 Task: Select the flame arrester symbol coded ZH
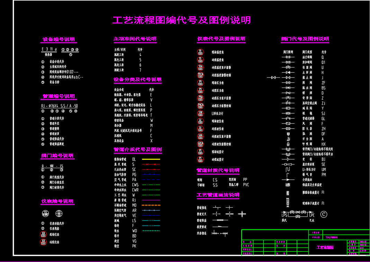[x=288, y=129]
